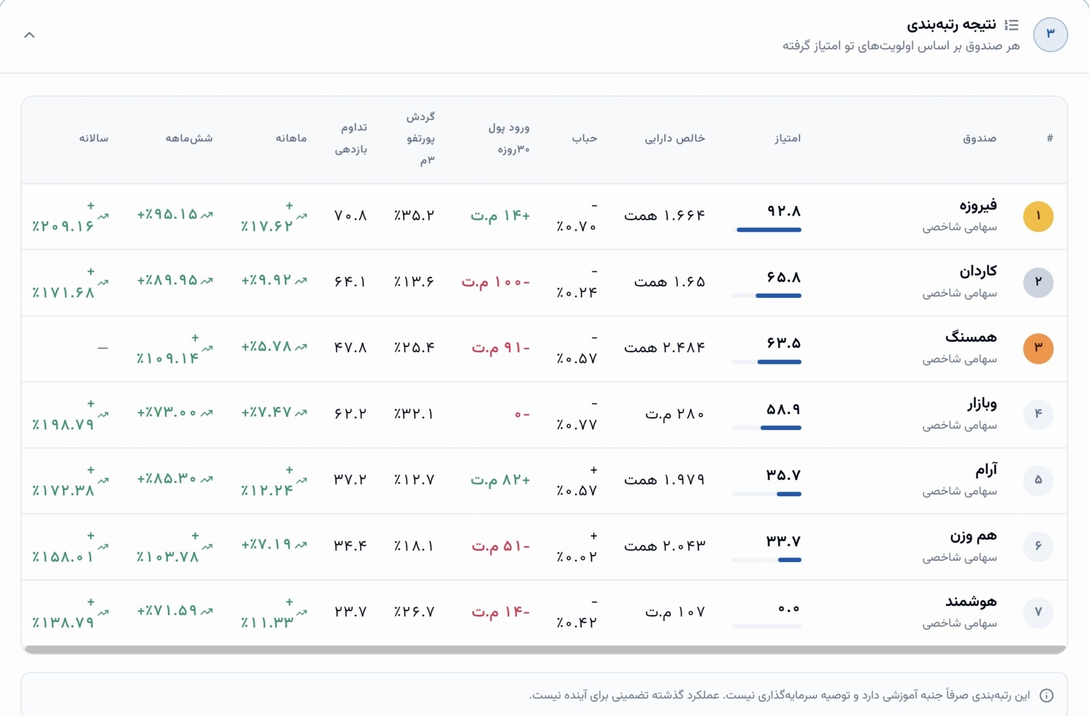The image size is (1089, 716).
Task: Sort by امتیاز column header
Action: click(x=787, y=138)
